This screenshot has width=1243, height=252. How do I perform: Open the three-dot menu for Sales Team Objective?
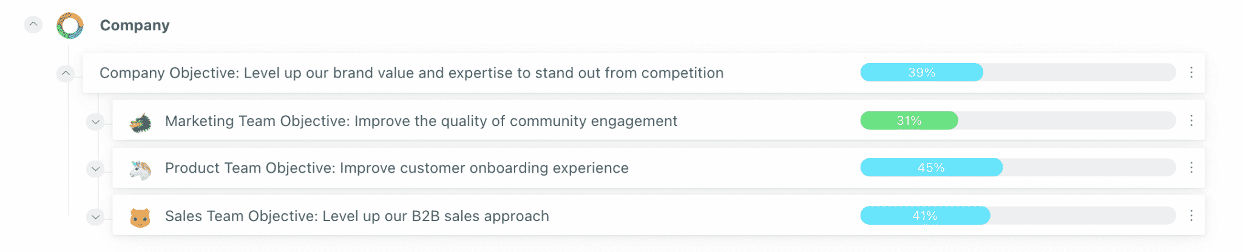click(x=1191, y=216)
